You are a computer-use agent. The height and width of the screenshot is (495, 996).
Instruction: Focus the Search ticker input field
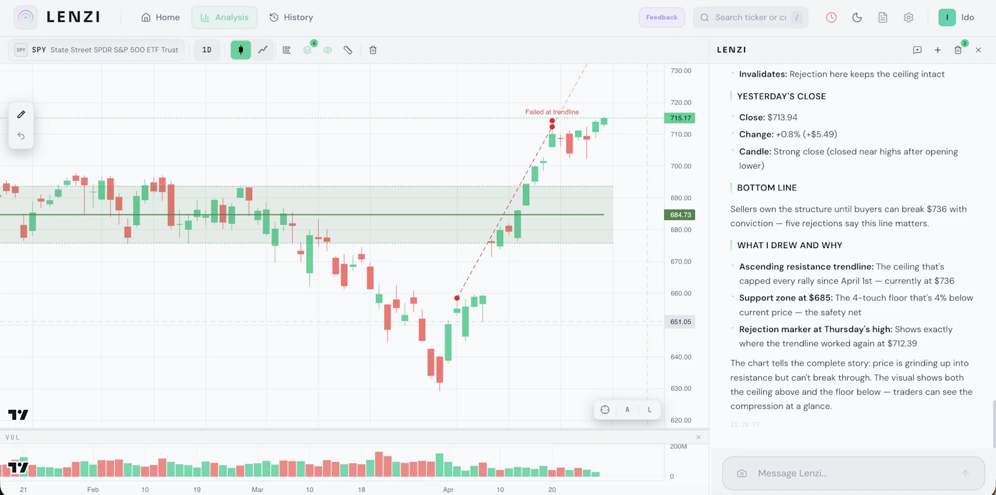751,17
